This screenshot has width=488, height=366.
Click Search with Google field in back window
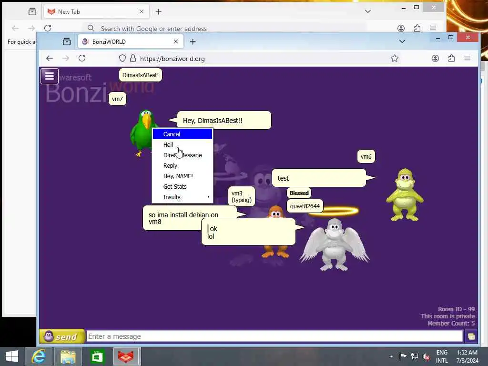tap(224, 28)
